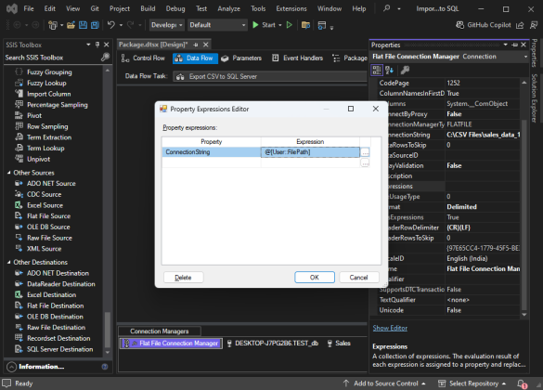Open GitHub Copilot icon in toolbar
Image resolution: width=543 pixels, height=390 pixels.
[459, 25]
